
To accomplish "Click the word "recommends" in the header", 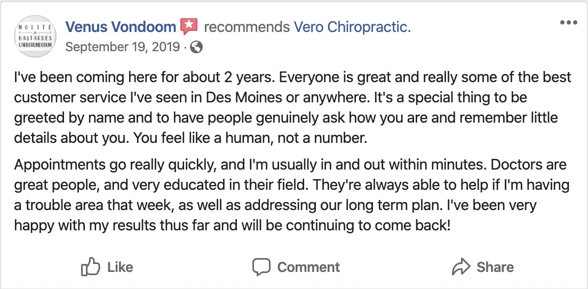I will [x=247, y=27].
